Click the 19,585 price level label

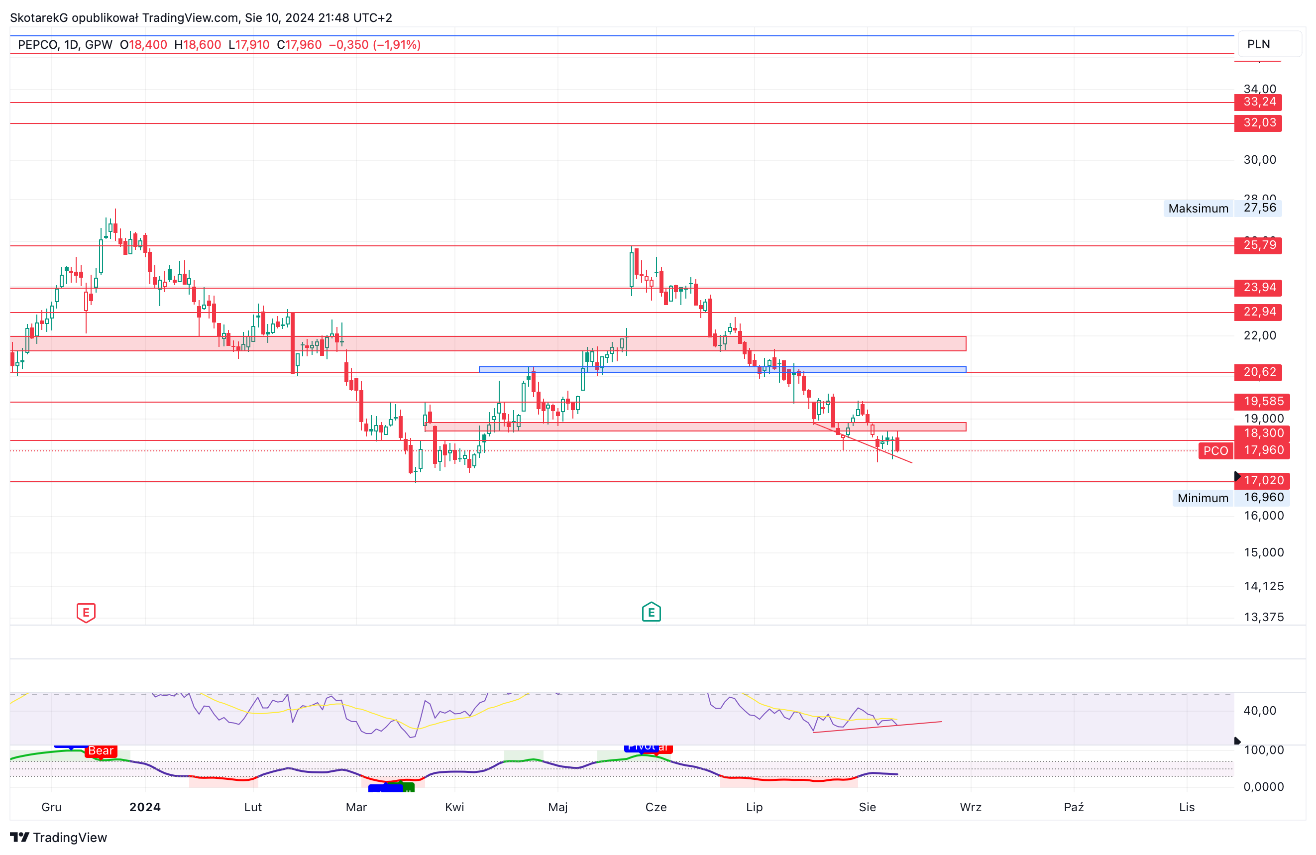pos(1262,402)
